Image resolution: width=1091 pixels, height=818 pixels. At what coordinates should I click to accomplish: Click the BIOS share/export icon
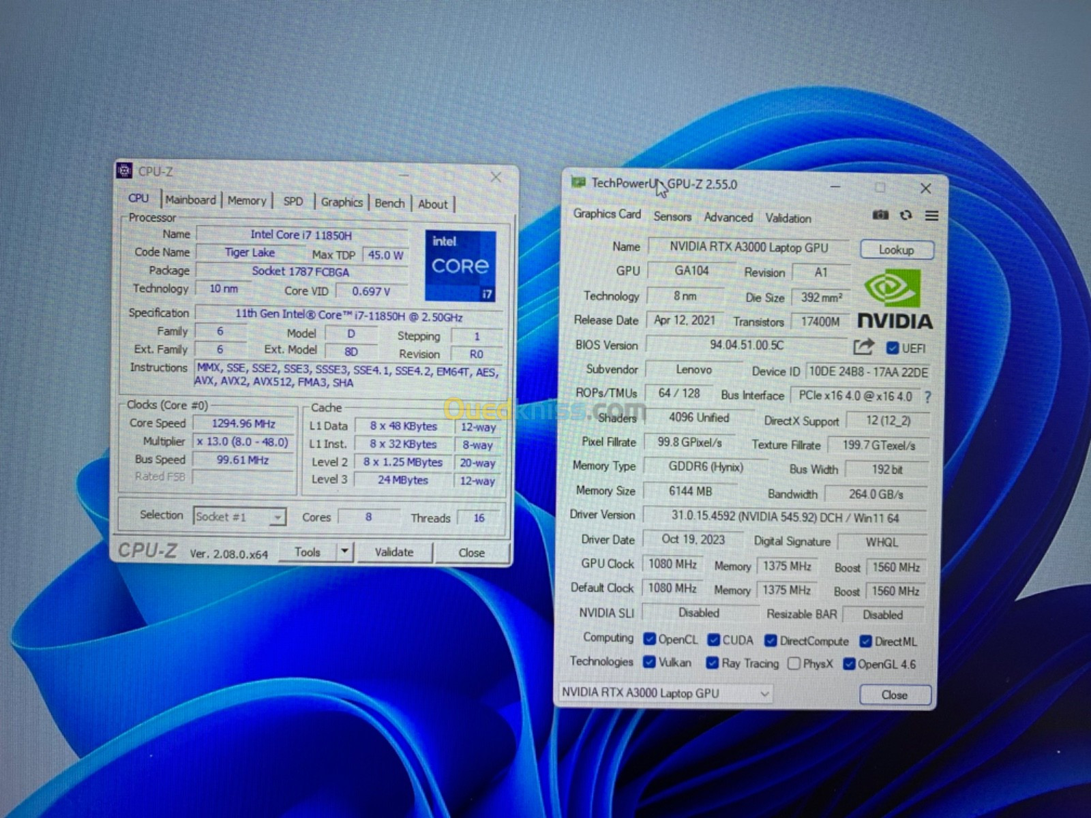863,347
